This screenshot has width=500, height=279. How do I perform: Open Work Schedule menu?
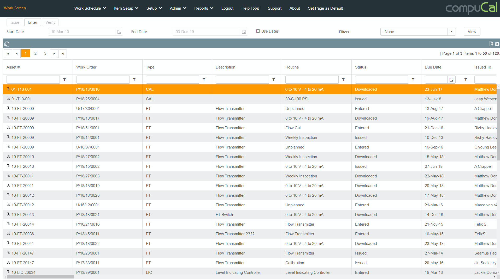pyautogui.click(x=90, y=8)
